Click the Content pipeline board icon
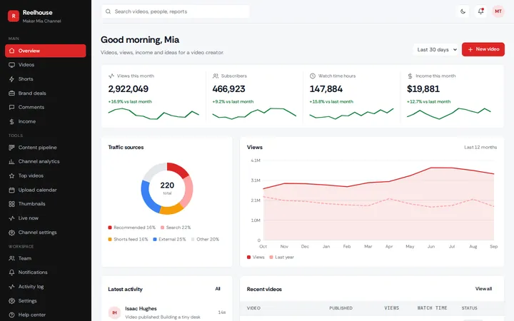 click(x=12, y=148)
